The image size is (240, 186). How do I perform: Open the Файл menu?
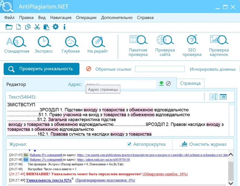[9, 17]
